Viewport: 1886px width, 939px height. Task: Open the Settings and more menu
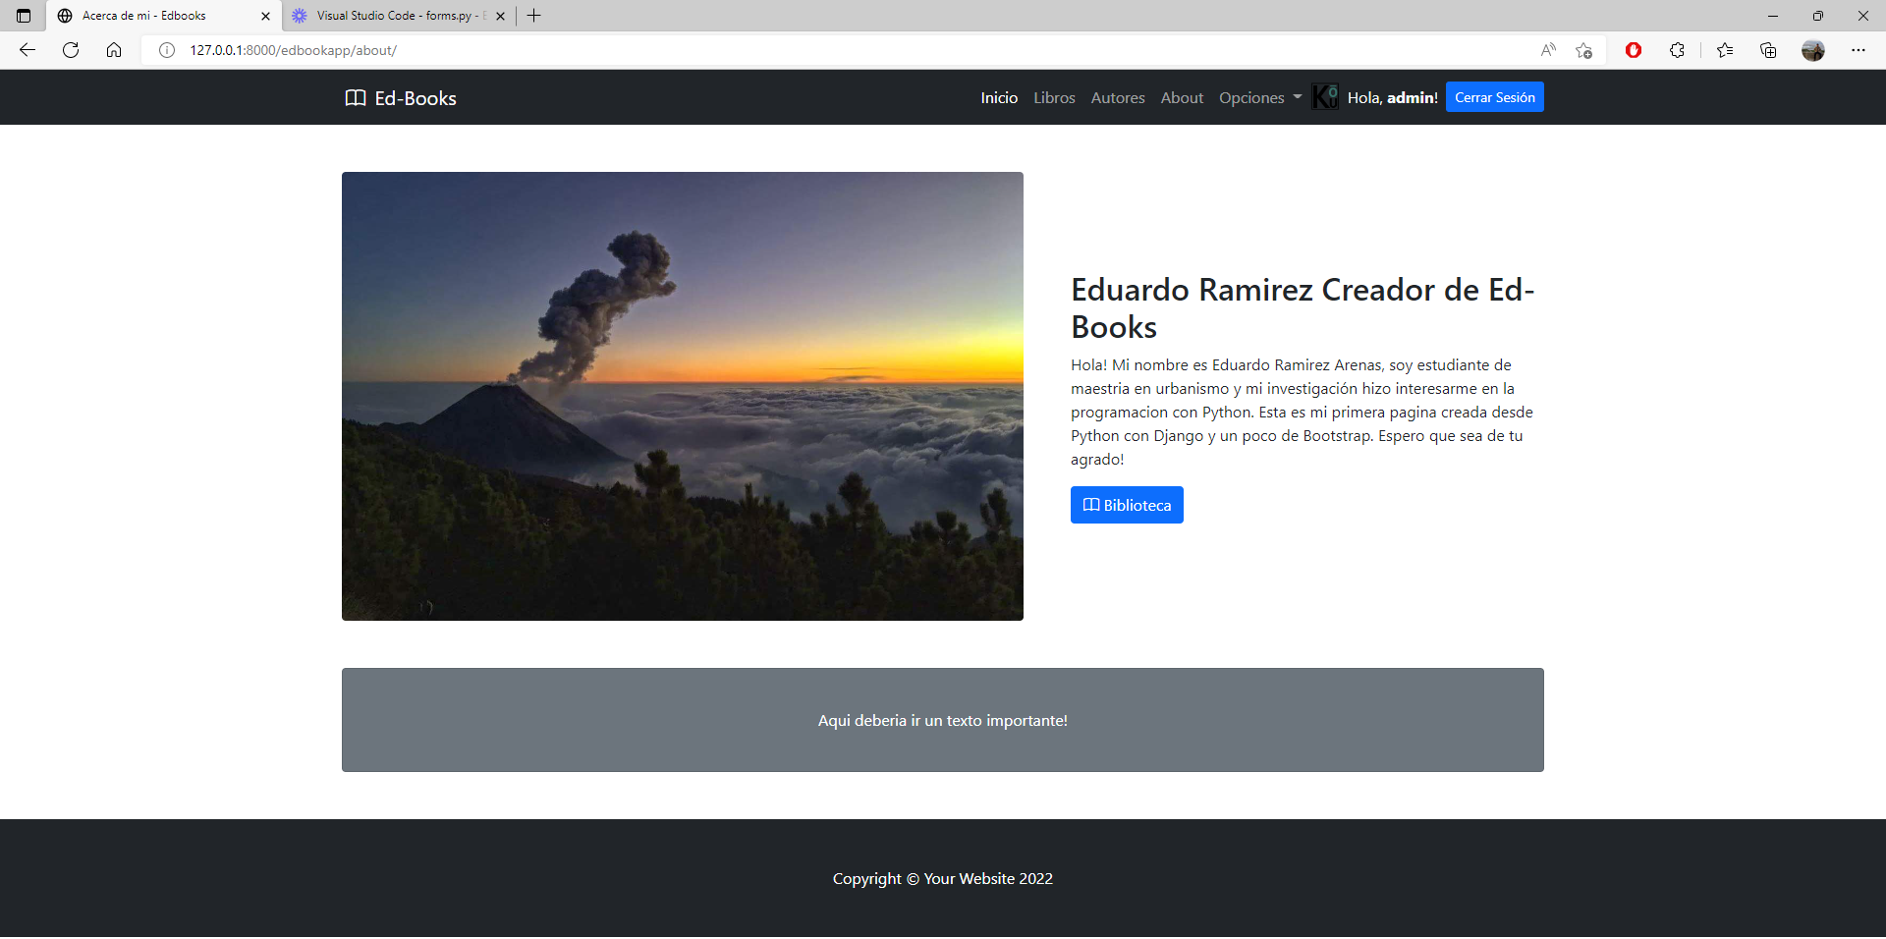[1858, 50]
